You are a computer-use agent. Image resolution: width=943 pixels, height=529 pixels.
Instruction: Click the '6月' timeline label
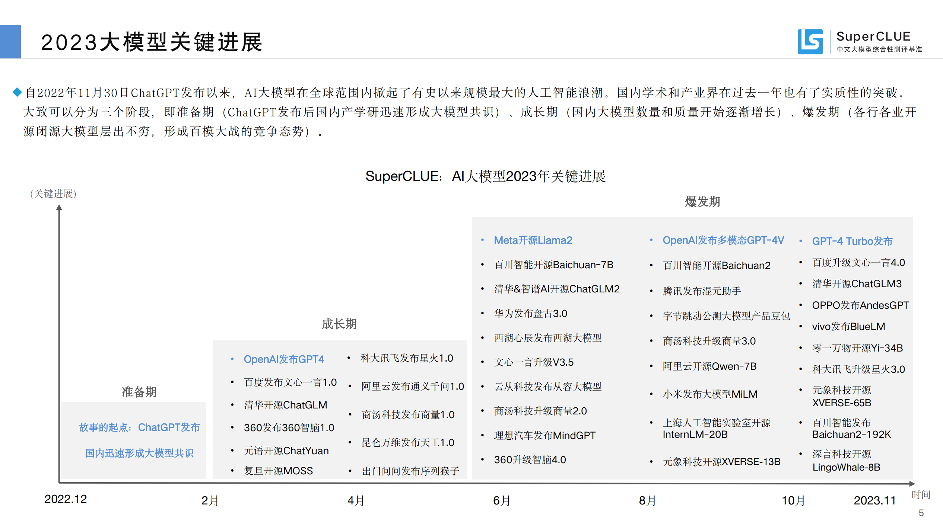(x=501, y=501)
